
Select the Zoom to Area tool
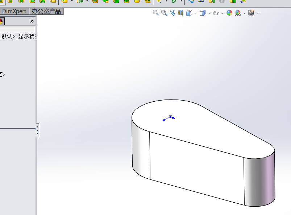(x=164, y=13)
